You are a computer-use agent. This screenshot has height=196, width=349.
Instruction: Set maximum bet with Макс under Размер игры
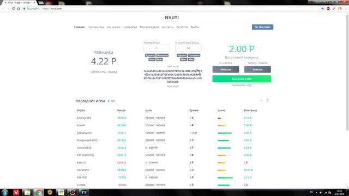[152, 59]
